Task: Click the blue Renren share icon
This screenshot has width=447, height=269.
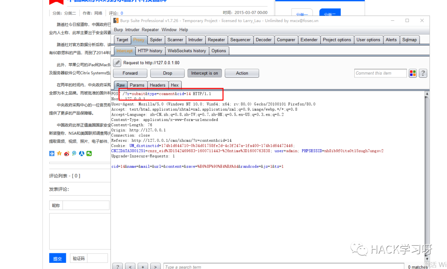Action: click(x=82, y=154)
